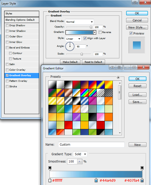Choose the rainbow spectrum gradient preset
Screen dimensions: 151x185
pyautogui.click(x=84, y=93)
